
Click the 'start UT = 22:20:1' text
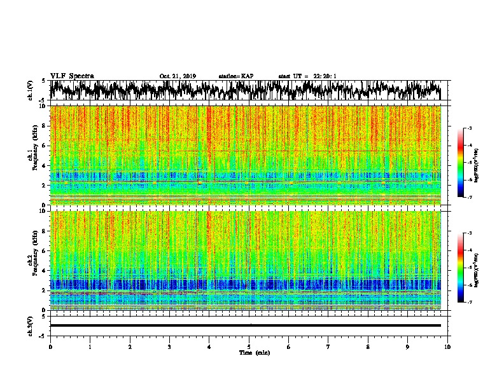307,76
